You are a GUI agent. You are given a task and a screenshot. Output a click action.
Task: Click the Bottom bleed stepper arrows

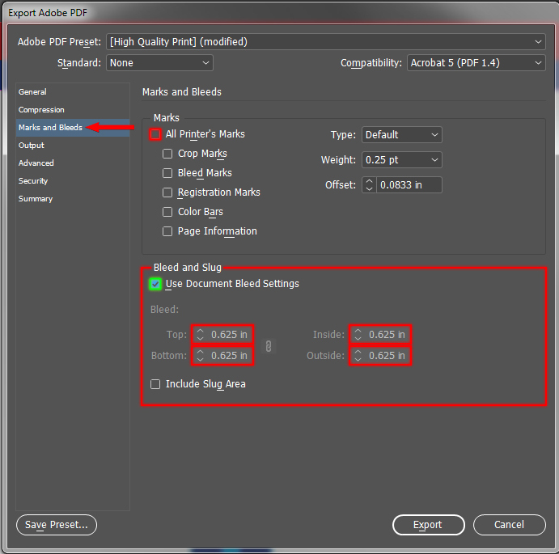(201, 355)
